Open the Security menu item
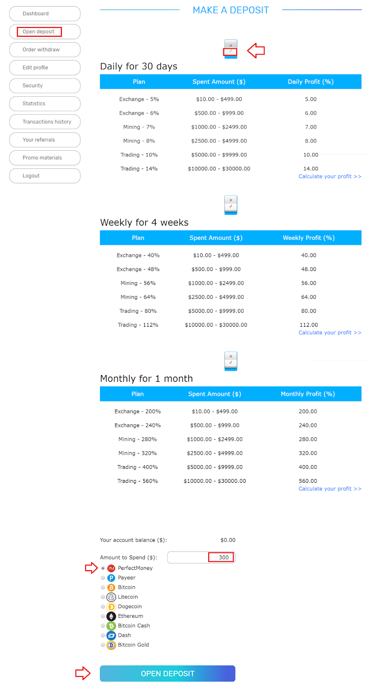 pos(45,85)
